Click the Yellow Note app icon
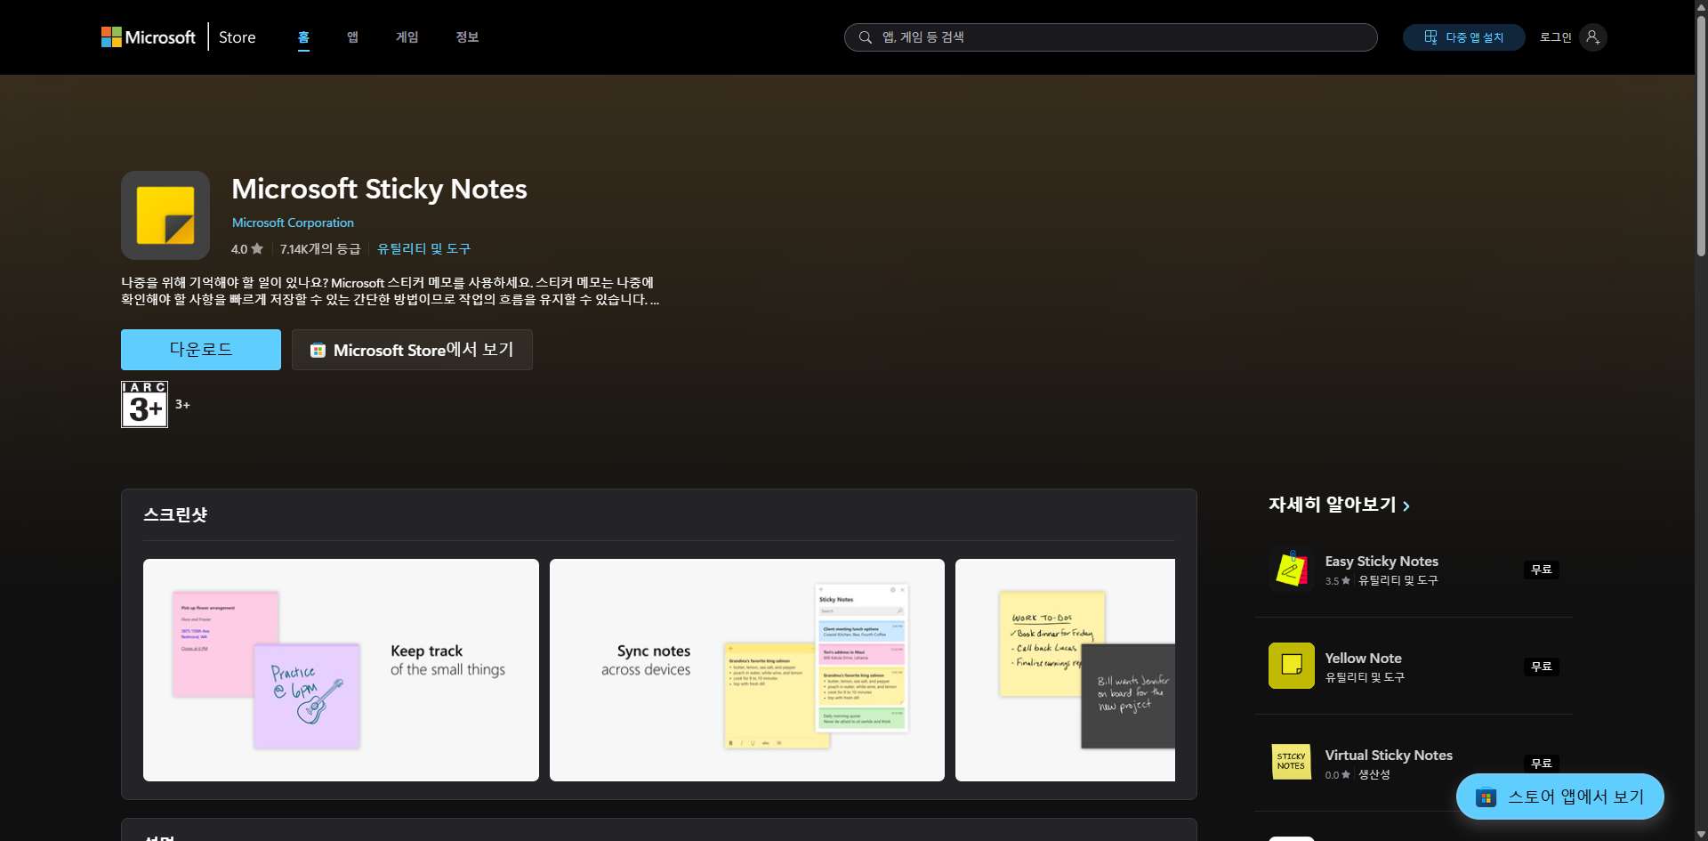Screen dimensions: 1708x841 point(1292,666)
